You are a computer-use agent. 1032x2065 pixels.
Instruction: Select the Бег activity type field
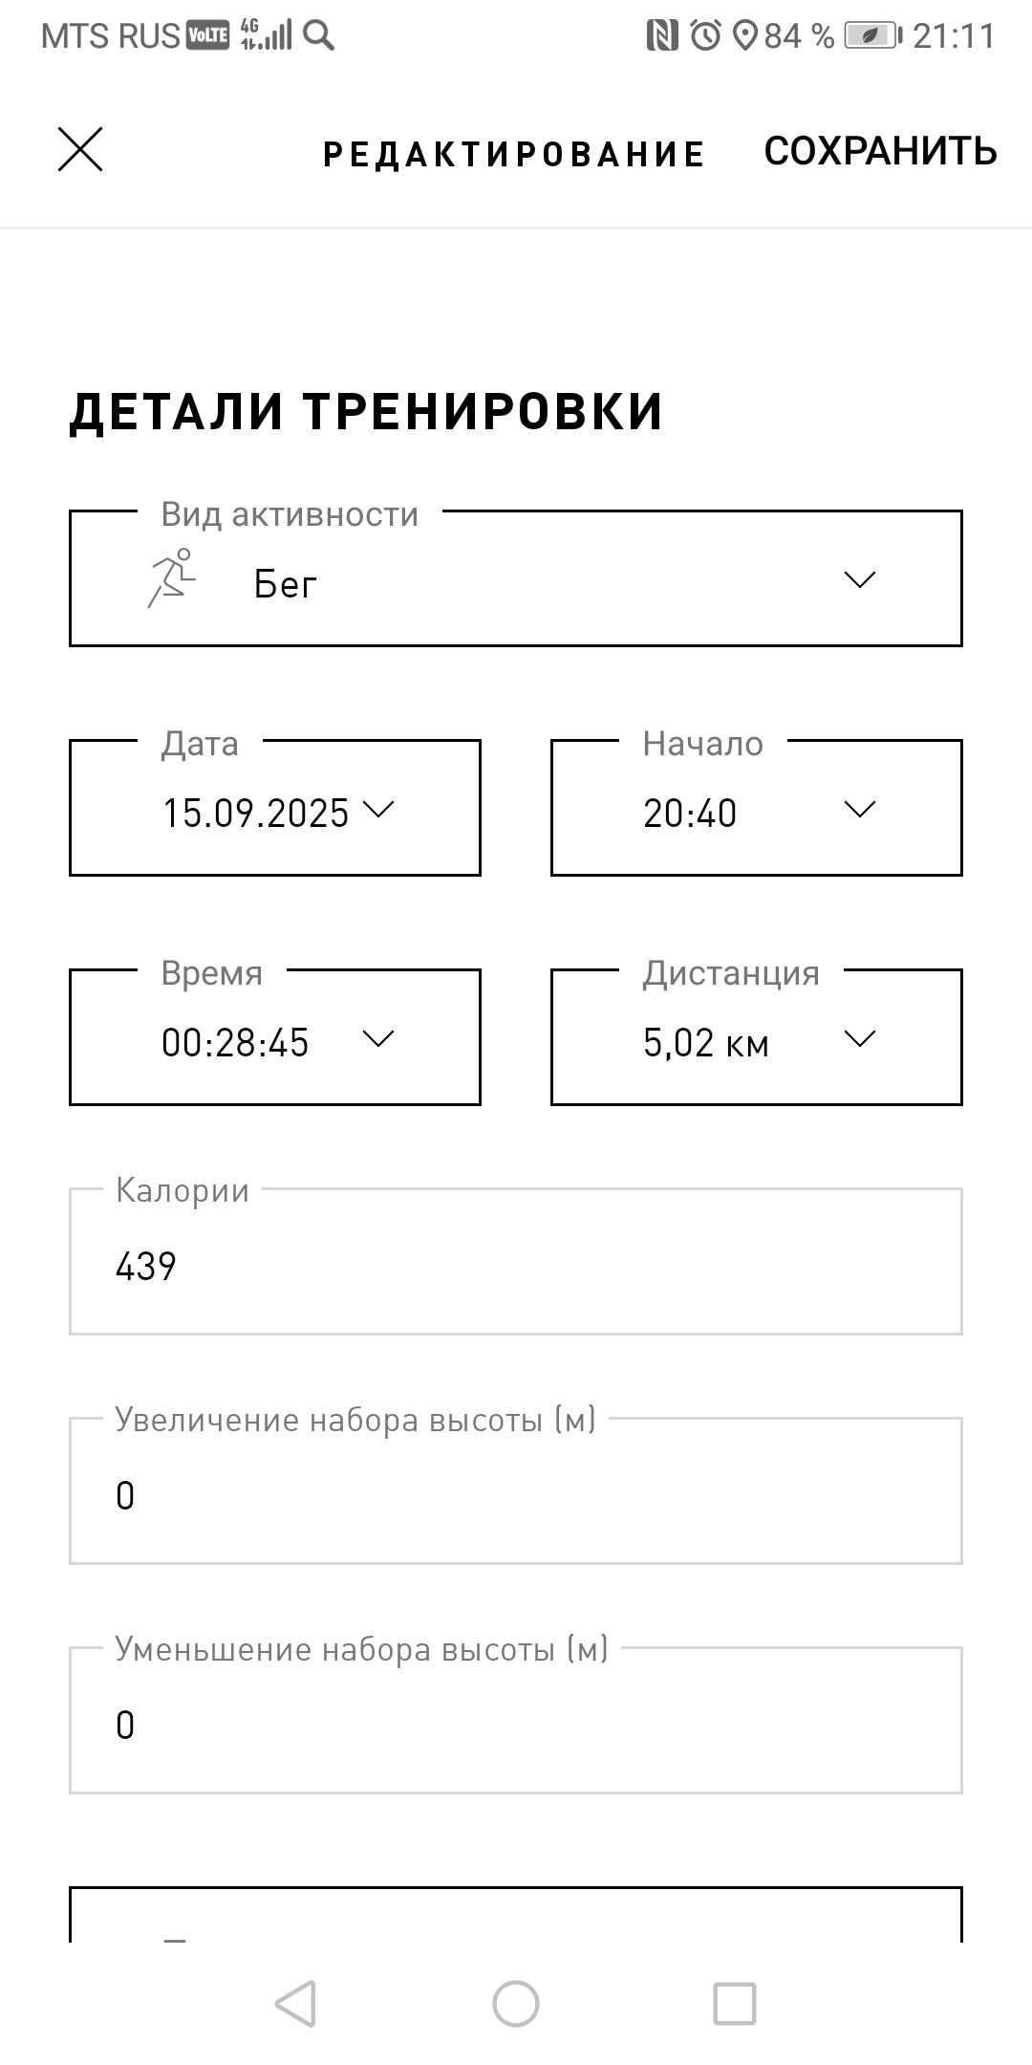coord(516,578)
